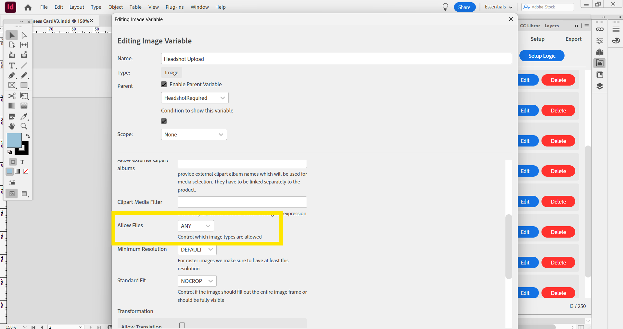Click the light blue fill color swatch
Screen dimensions: 623x329
point(14,140)
